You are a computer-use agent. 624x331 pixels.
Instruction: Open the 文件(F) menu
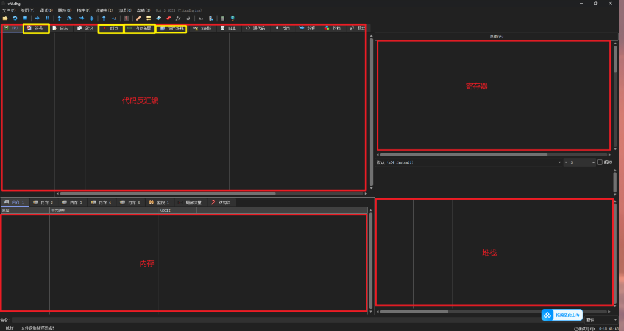click(9, 10)
